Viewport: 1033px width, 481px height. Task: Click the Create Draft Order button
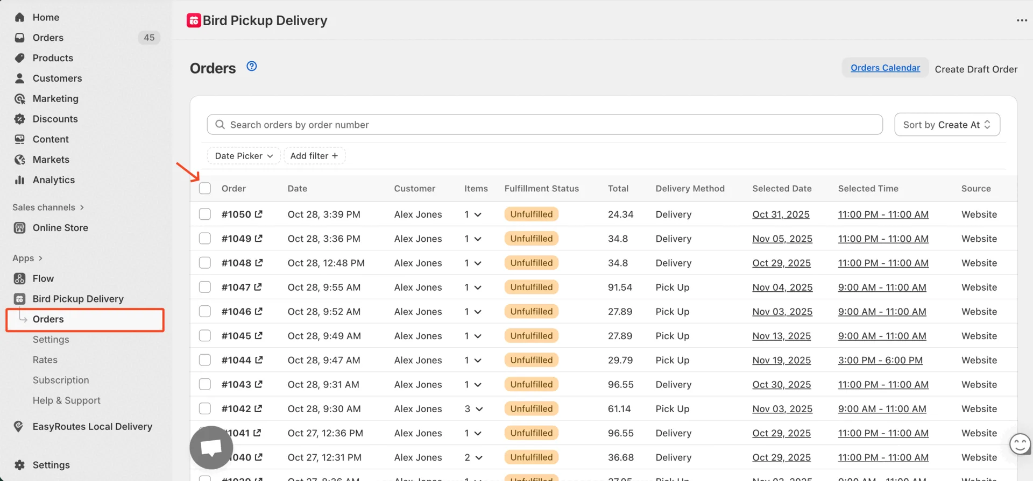(x=975, y=69)
